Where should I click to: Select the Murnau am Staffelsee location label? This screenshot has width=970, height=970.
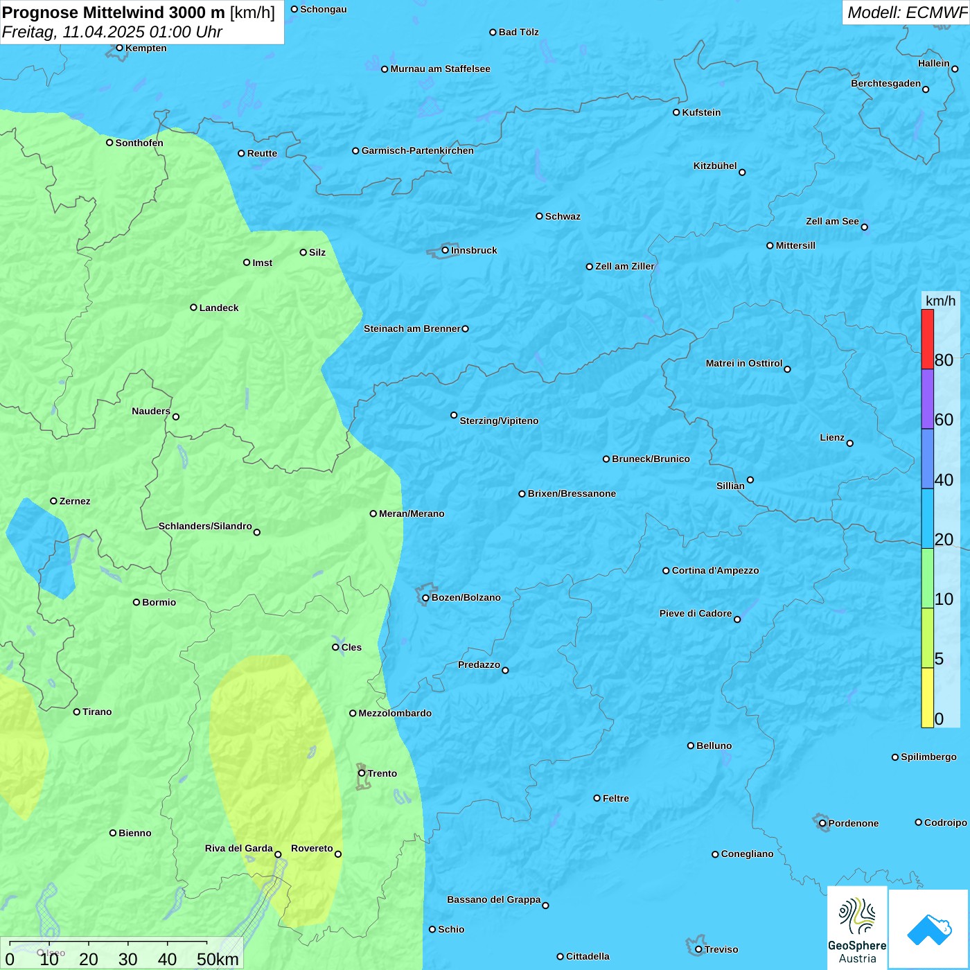pyautogui.click(x=440, y=69)
